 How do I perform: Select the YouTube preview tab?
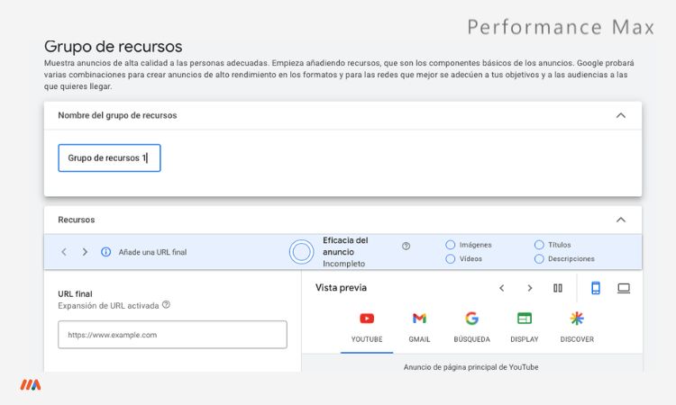click(367, 327)
